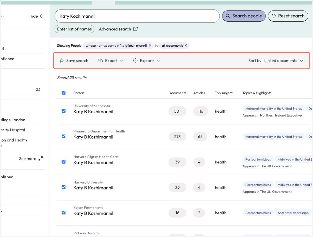Toggle the select-all checkbox in table header
Viewport: 313px width, 237px height.
[x=64, y=93]
